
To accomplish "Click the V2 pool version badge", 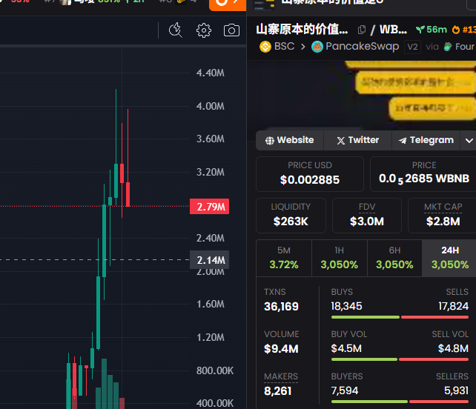I will tap(412, 47).
